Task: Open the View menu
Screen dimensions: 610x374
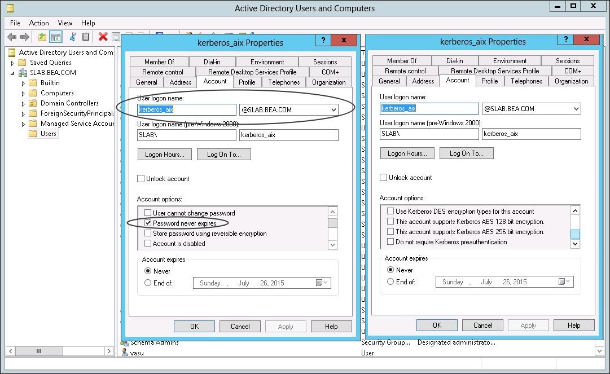Action: pos(65,23)
